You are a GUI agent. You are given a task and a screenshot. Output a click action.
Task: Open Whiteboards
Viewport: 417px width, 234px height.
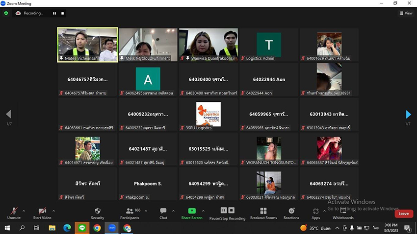tap(343, 213)
